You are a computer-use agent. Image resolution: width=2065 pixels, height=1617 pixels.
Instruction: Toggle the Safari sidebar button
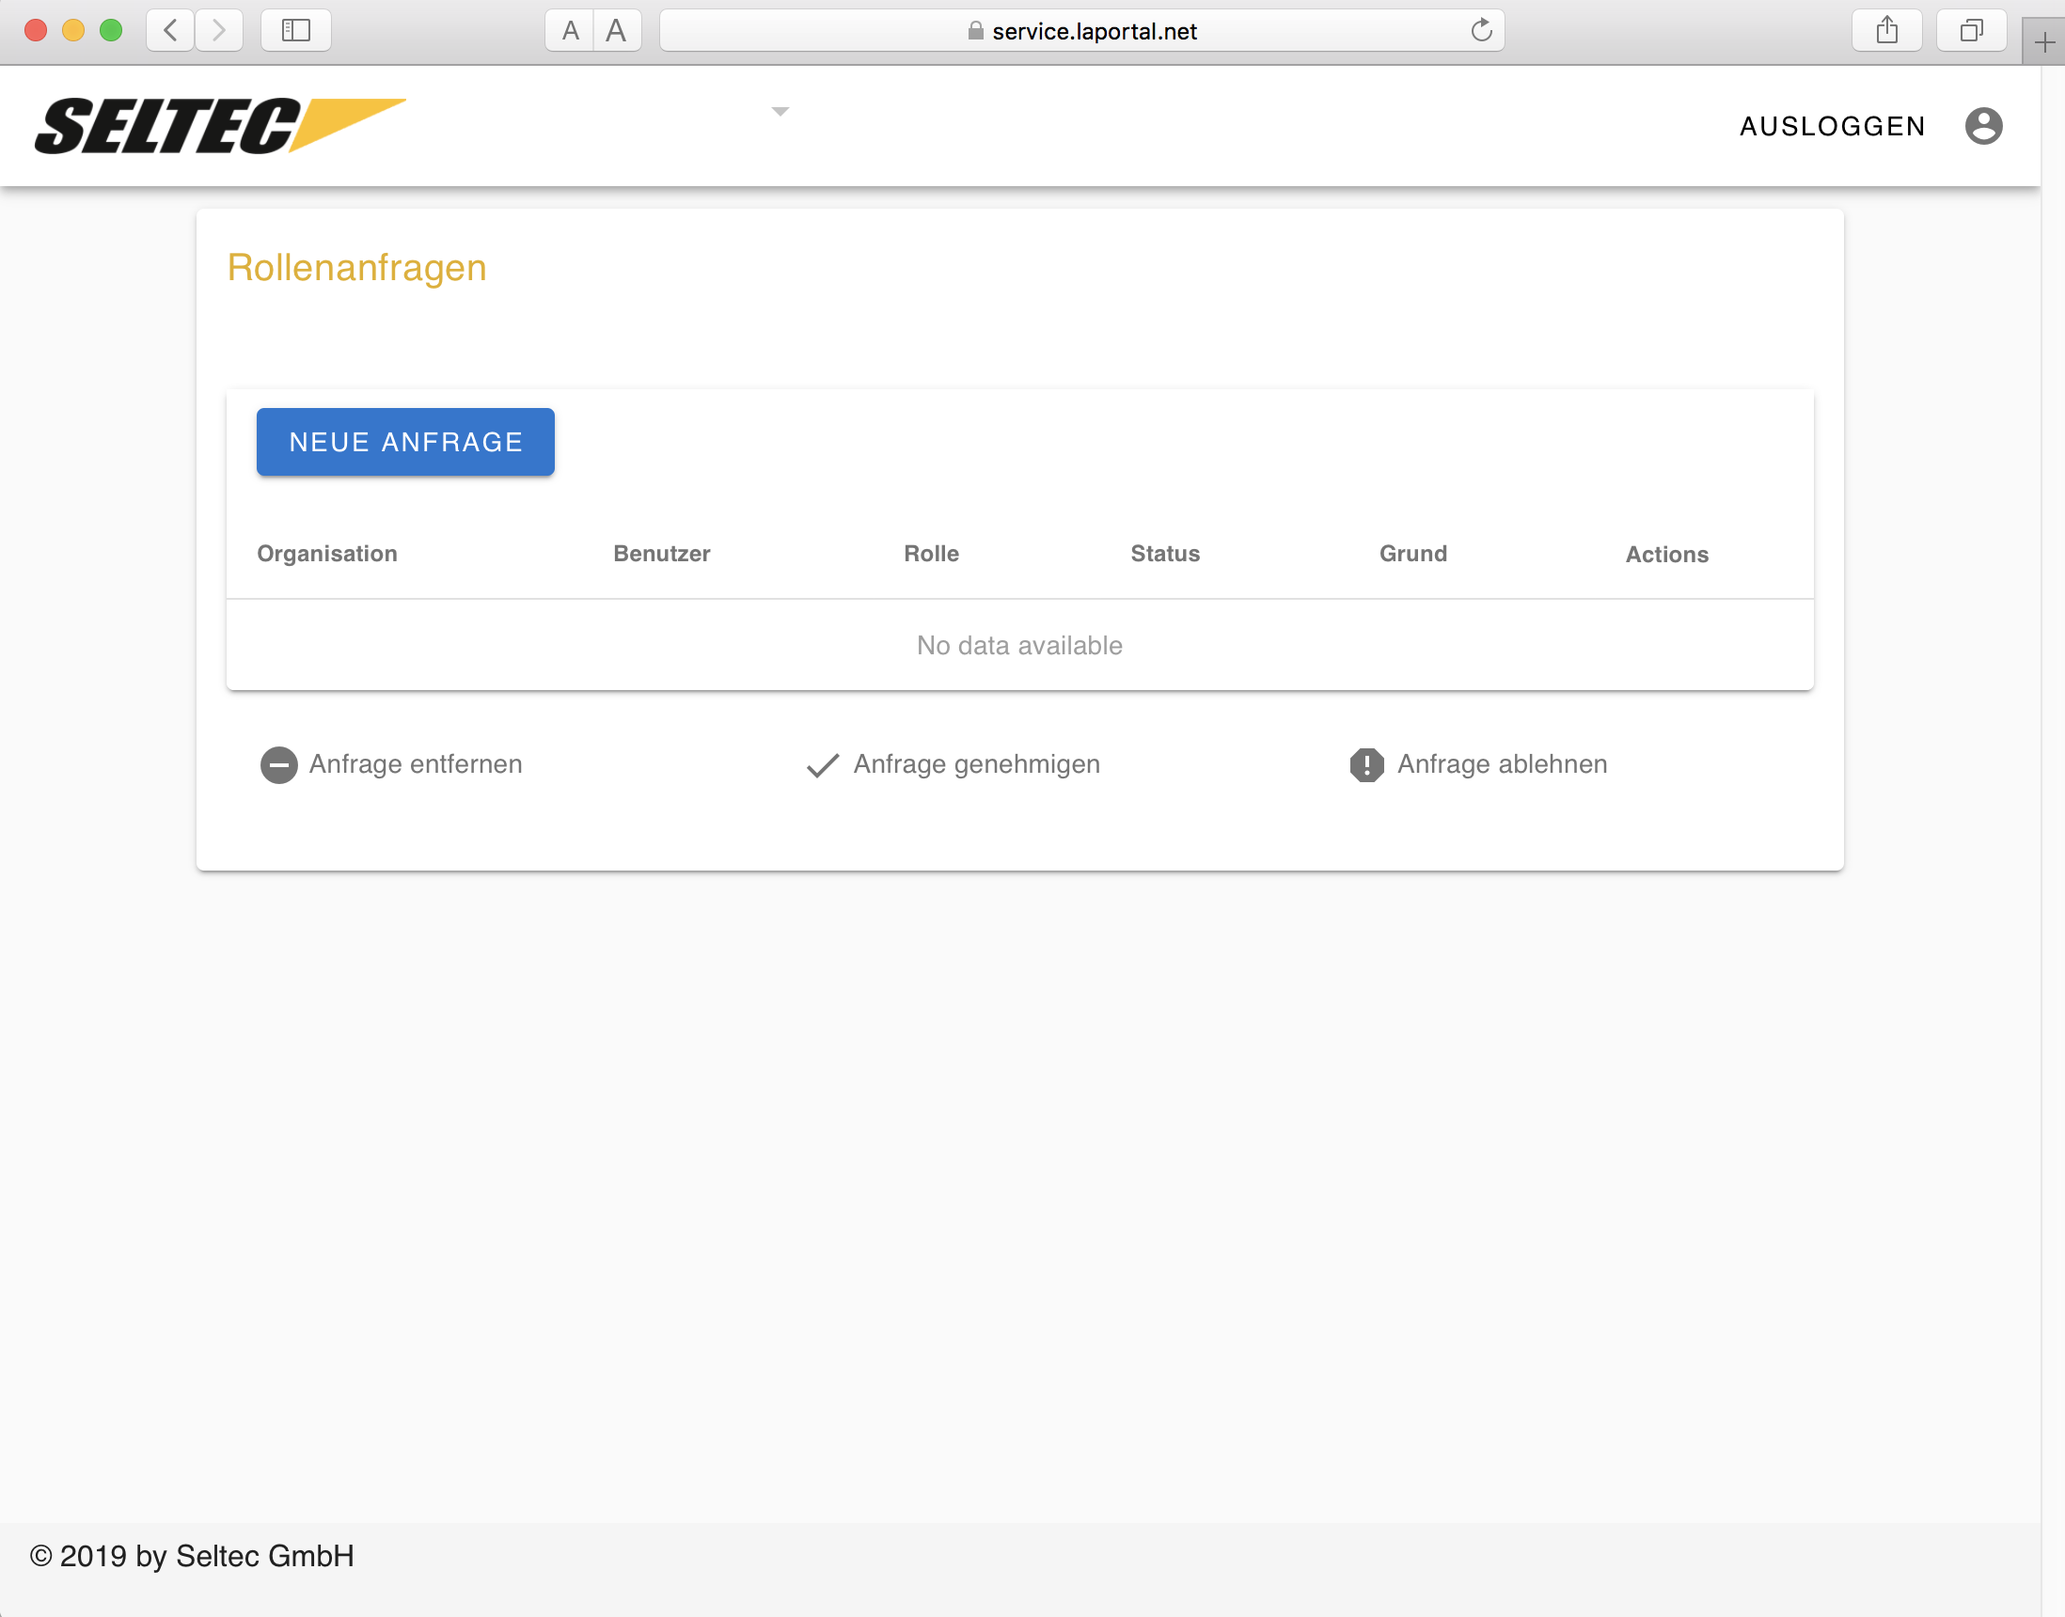pyautogui.click(x=295, y=30)
